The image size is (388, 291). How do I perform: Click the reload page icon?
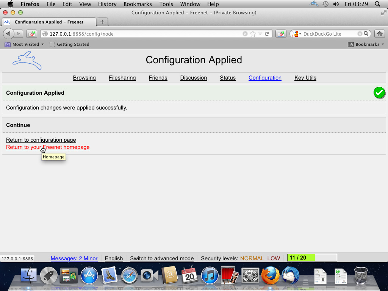pos(267,34)
